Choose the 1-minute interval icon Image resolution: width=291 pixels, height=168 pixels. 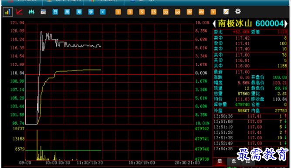tap(118, 12)
